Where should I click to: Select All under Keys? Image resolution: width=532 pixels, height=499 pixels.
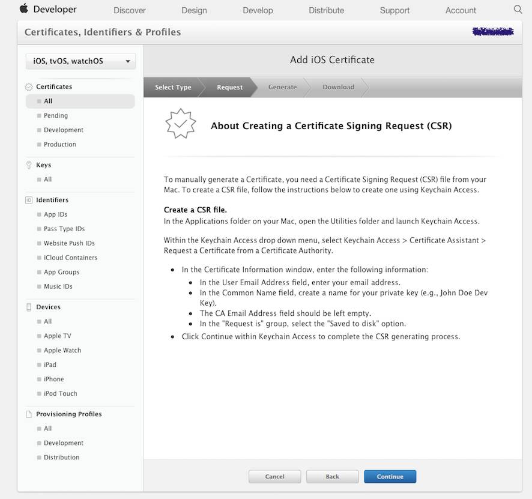(47, 180)
